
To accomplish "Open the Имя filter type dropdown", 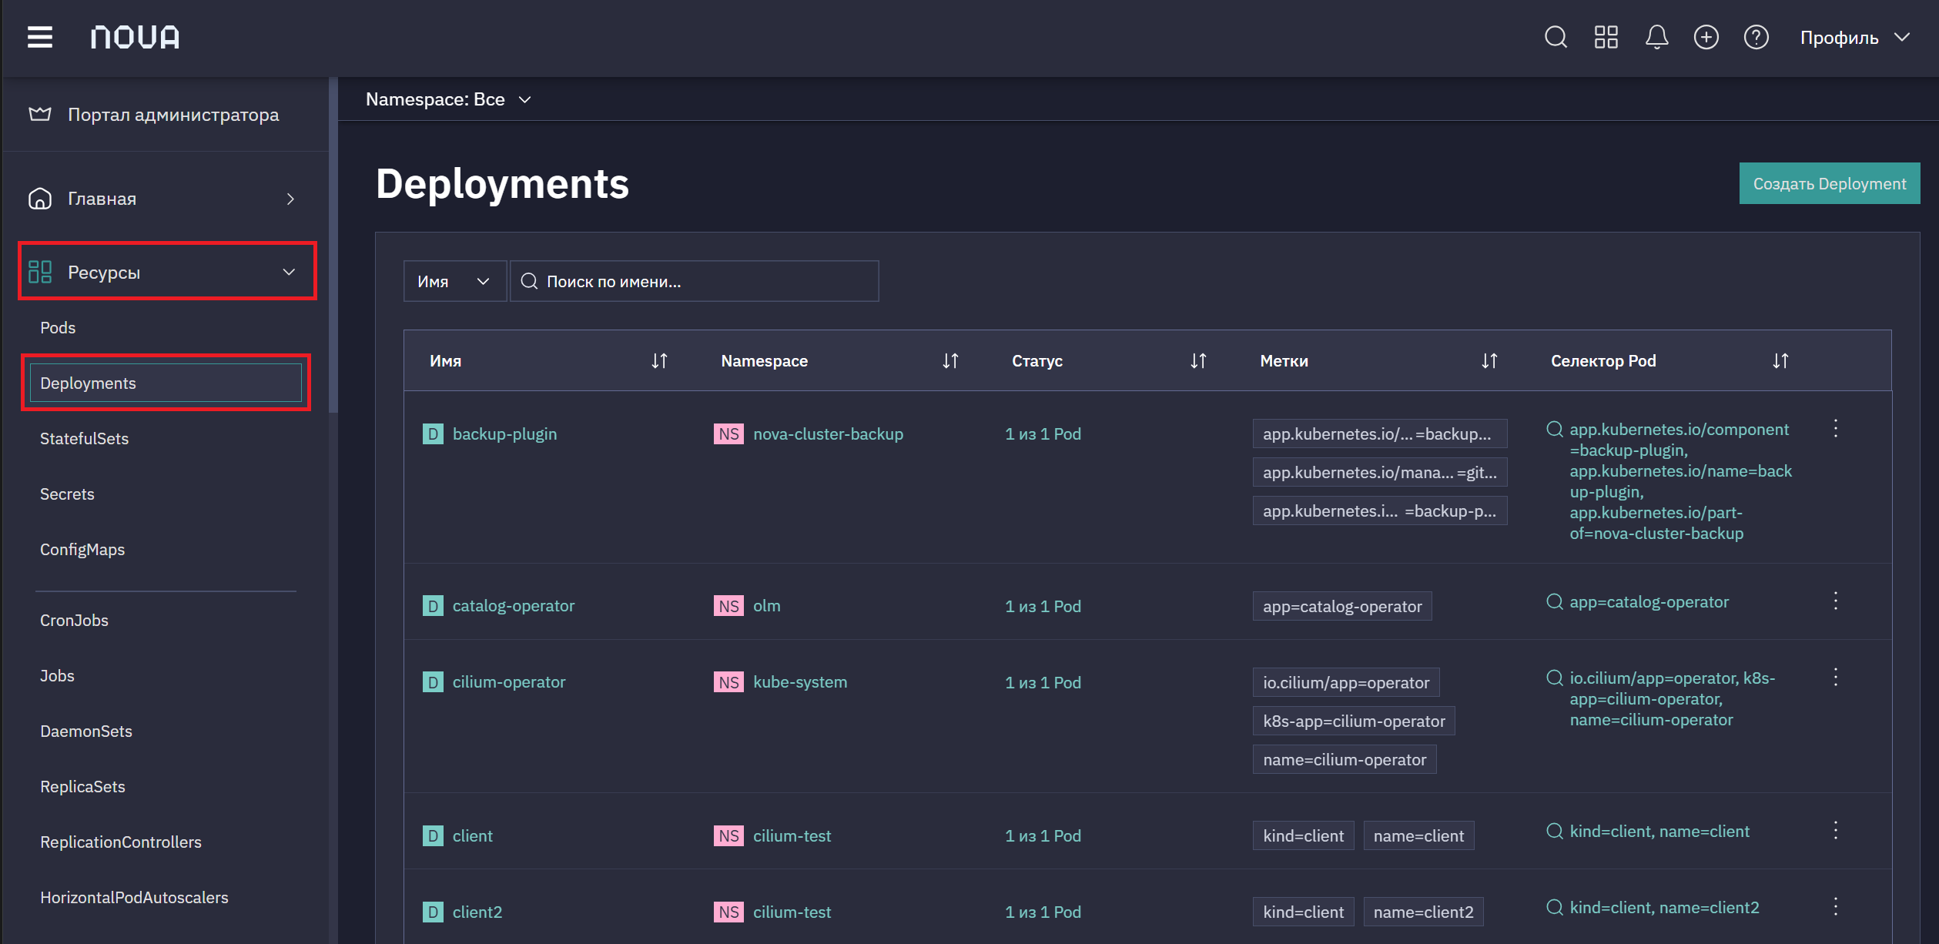I will (454, 281).
